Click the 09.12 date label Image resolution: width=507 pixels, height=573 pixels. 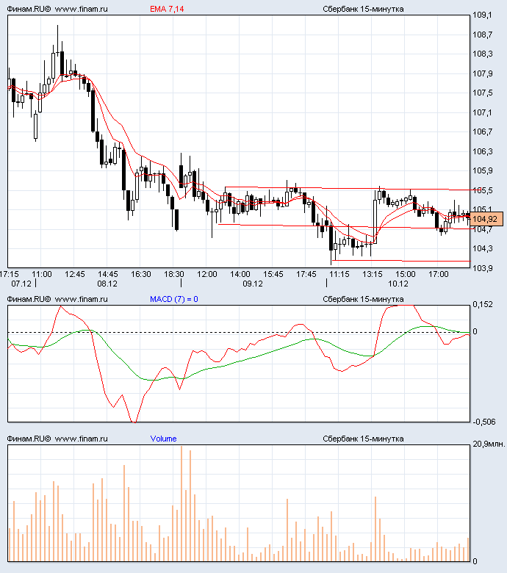pos(253,284)
